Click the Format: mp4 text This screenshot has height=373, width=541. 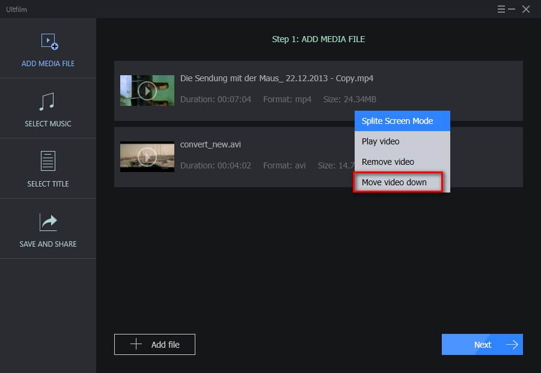tap(287, 99)
